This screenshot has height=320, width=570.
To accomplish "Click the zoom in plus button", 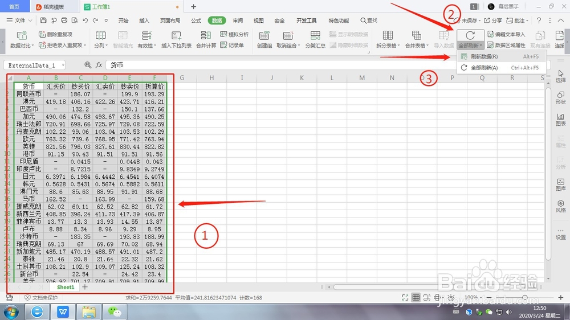I will pos(560,297).
